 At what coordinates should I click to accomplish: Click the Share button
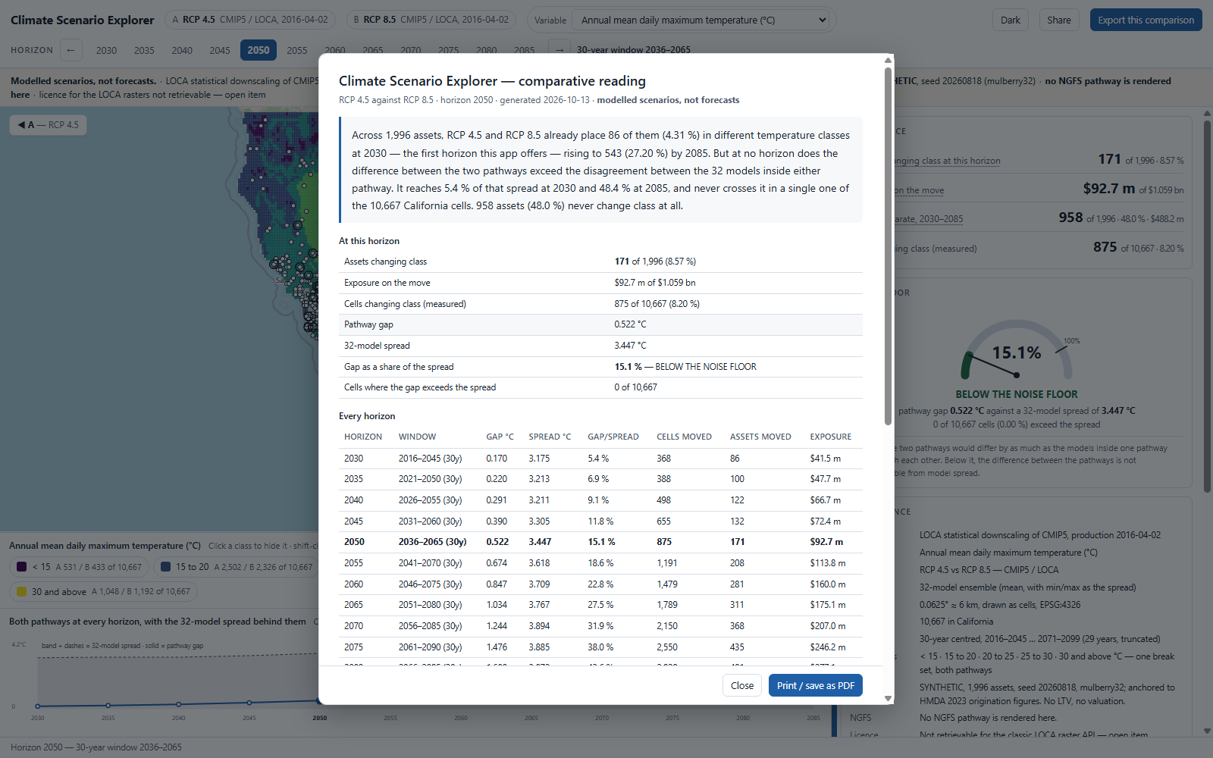tap(1059, 20)
